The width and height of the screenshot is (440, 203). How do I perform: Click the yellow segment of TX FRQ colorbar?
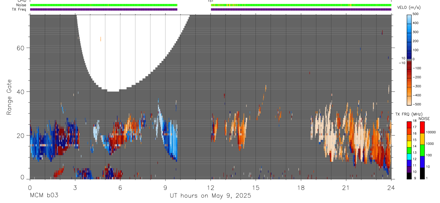[x=409, y=144]
